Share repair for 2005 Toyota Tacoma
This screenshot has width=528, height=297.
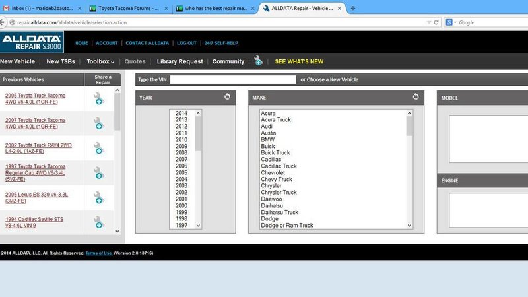tap(98, 98)
